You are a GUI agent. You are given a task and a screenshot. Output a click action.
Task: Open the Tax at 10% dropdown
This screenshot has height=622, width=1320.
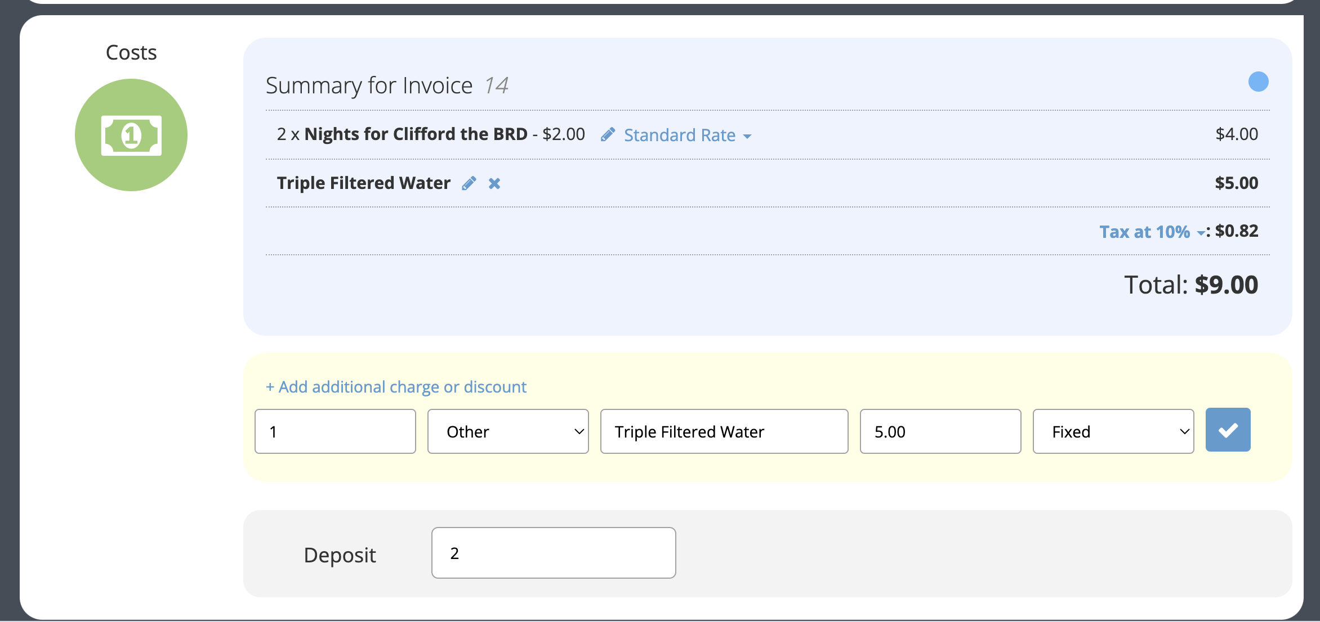[1152, 232]
